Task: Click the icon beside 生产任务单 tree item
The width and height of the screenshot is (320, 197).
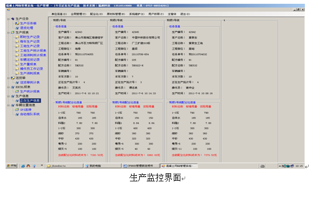Action: coord(17,23)
